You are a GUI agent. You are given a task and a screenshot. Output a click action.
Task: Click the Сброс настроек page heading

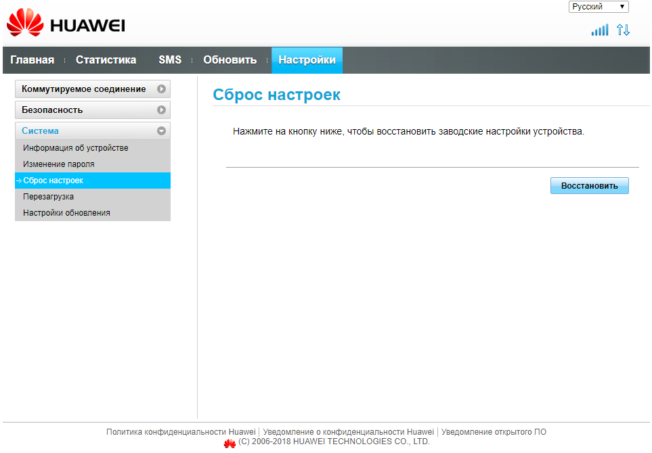click(x=276, y=95)
